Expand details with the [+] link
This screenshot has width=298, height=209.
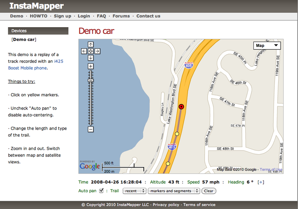(261, 182)
